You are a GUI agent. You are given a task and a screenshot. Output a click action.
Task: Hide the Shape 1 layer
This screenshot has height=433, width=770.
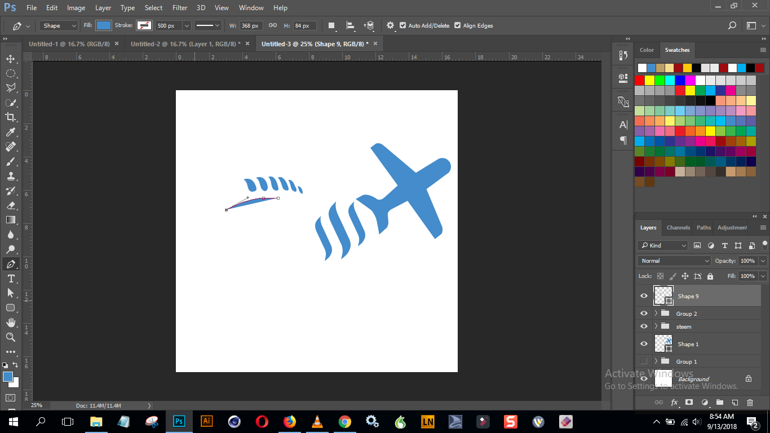[644, 344]
